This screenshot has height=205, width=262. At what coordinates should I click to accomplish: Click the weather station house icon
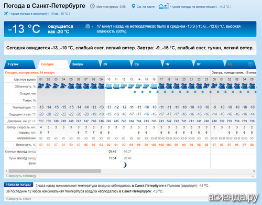163,6
